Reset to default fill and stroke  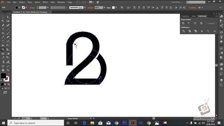(1, 80)
